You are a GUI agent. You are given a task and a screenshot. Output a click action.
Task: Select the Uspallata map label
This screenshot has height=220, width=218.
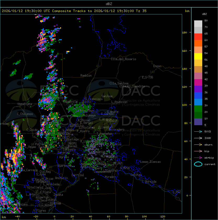point(25,104)
